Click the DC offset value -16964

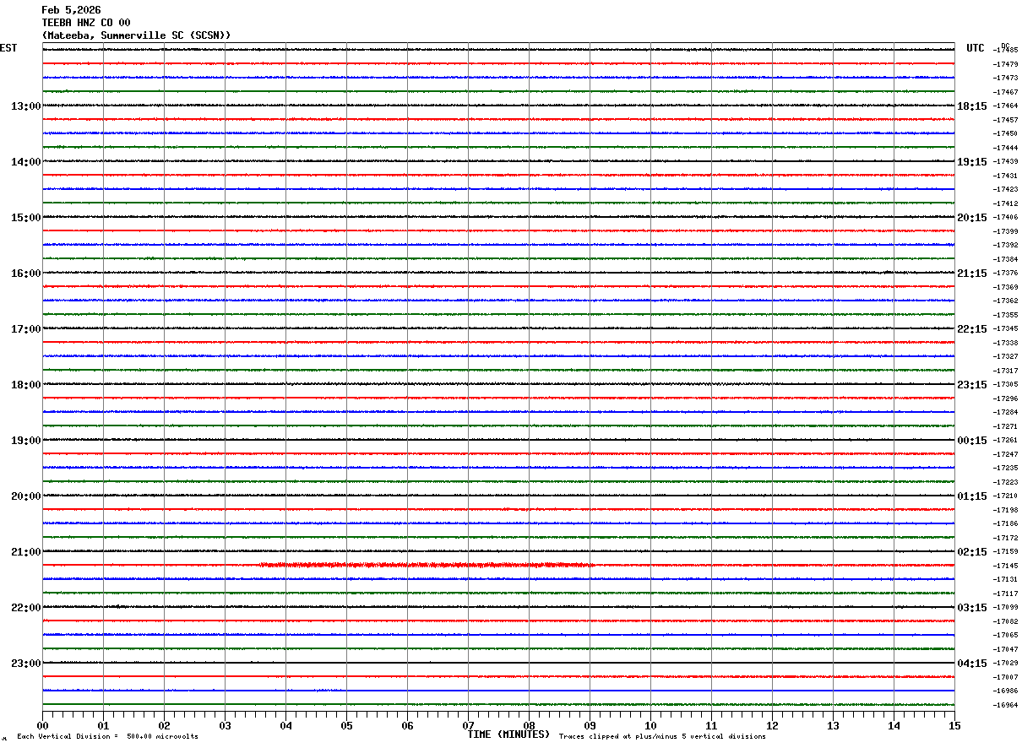click(x=1006, y=706)
